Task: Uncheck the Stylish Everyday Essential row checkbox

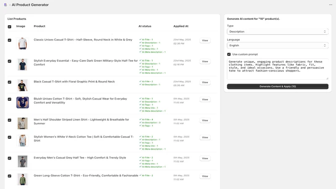Action: [x=9, y=61]
